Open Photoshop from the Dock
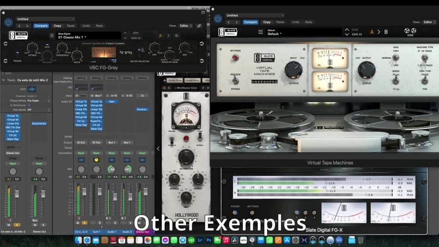The image size is (439, 247). (209, 240)
